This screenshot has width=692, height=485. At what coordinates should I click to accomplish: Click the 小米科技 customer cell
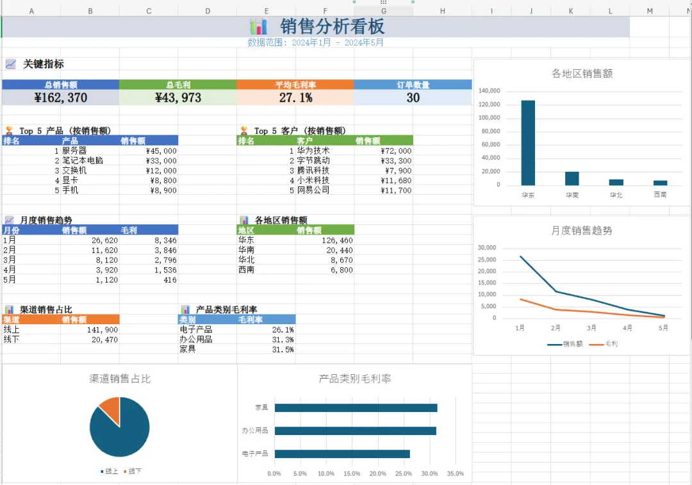click(325, 180)
